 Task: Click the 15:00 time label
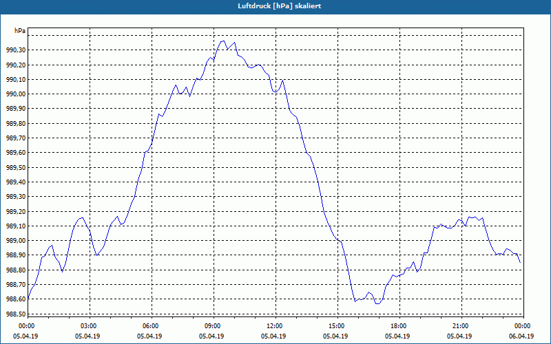[337, 326]
